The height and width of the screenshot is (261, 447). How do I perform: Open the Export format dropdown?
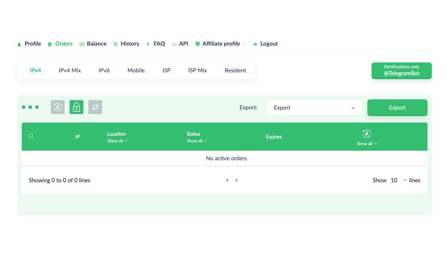coord(314,108)
